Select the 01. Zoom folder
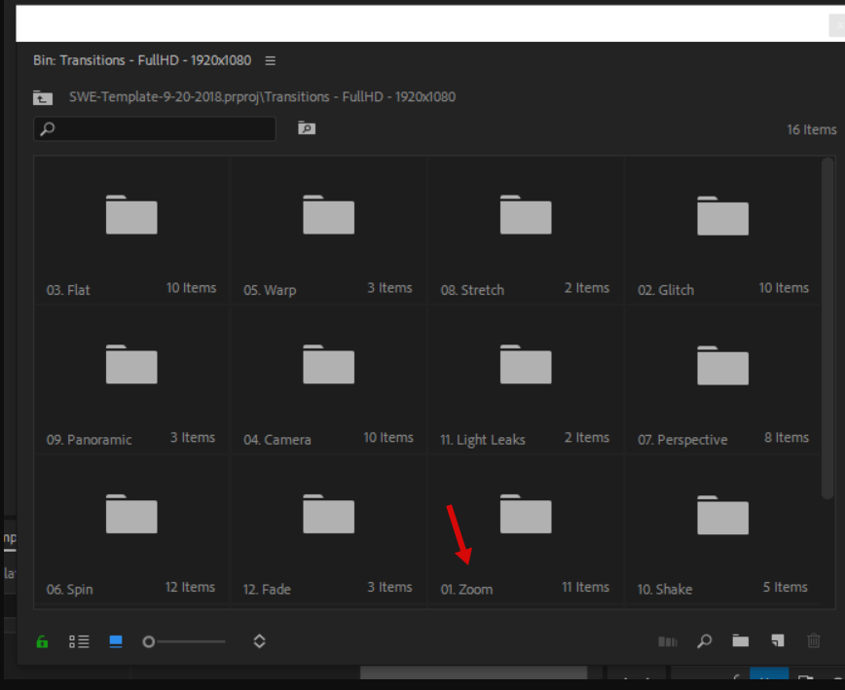845x690 pixels. coord(526,516)
